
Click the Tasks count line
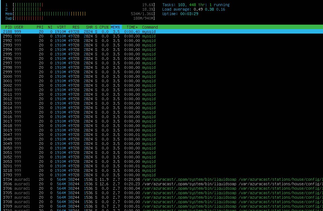tap(196, 5)
